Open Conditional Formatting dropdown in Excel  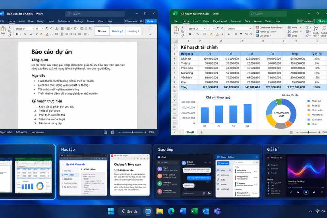(269, 27)
